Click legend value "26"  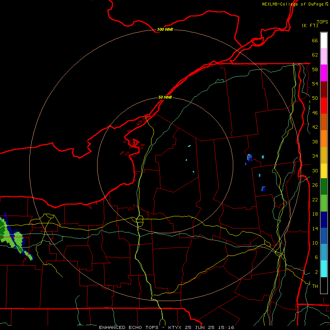[x=315, y=185]
